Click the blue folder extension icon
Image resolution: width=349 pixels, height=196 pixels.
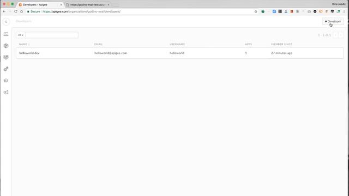[x=274, y=11]
